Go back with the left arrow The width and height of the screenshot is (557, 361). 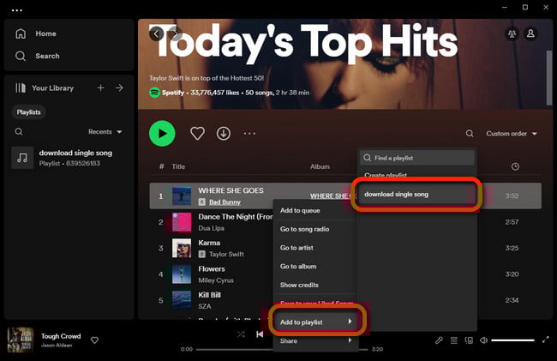[x=156, y=33]
